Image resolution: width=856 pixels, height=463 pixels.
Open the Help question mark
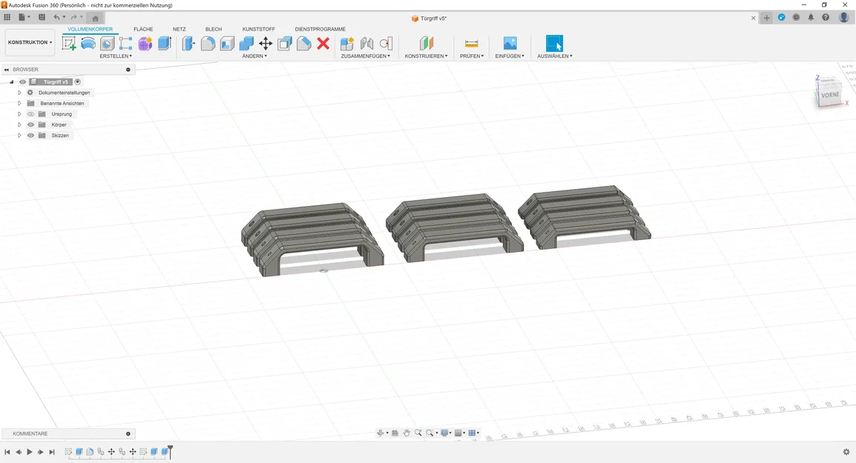pos(826,18)
